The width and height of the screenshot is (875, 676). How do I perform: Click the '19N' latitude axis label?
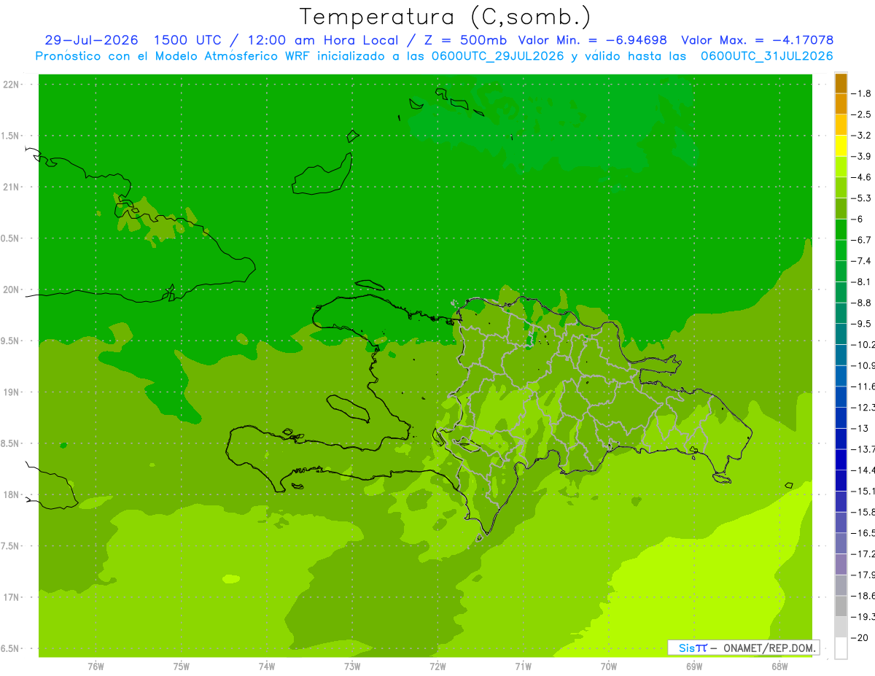(12, 392)
